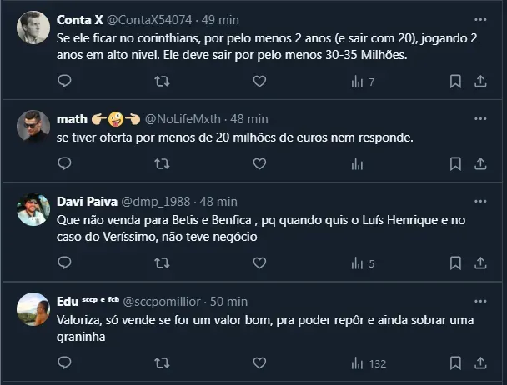Bookmark Davi Paiva's tweet
This screenshot has height=385, width=507.
pyautogui.click(x=455, y=263)
